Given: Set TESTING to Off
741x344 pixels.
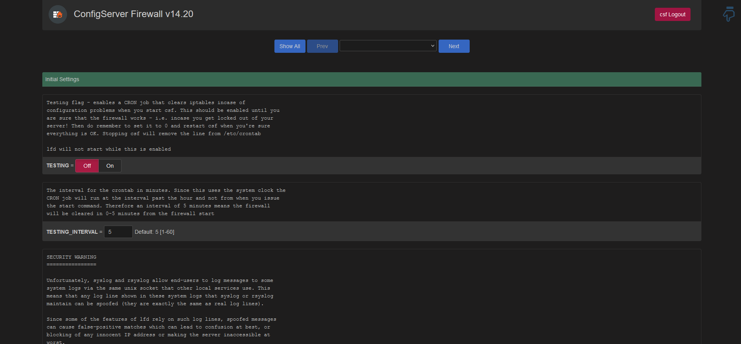Looking at the screenshot, I should 87,166.
